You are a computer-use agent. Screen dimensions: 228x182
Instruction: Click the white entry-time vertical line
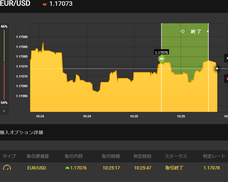click(161, 87)
